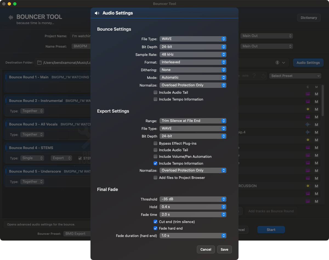Screen dimensions: 329x260
Task: Open the Bounce Settings Bit Depth dropdown
Action: 193,47
